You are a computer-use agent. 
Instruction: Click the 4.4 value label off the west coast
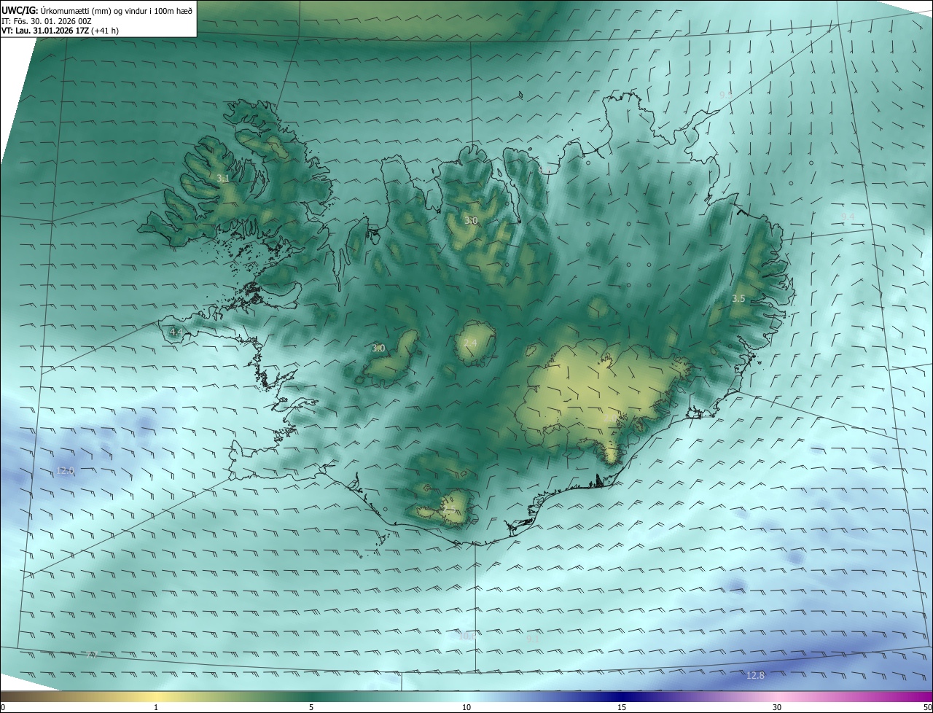click(x=176, y=332)
